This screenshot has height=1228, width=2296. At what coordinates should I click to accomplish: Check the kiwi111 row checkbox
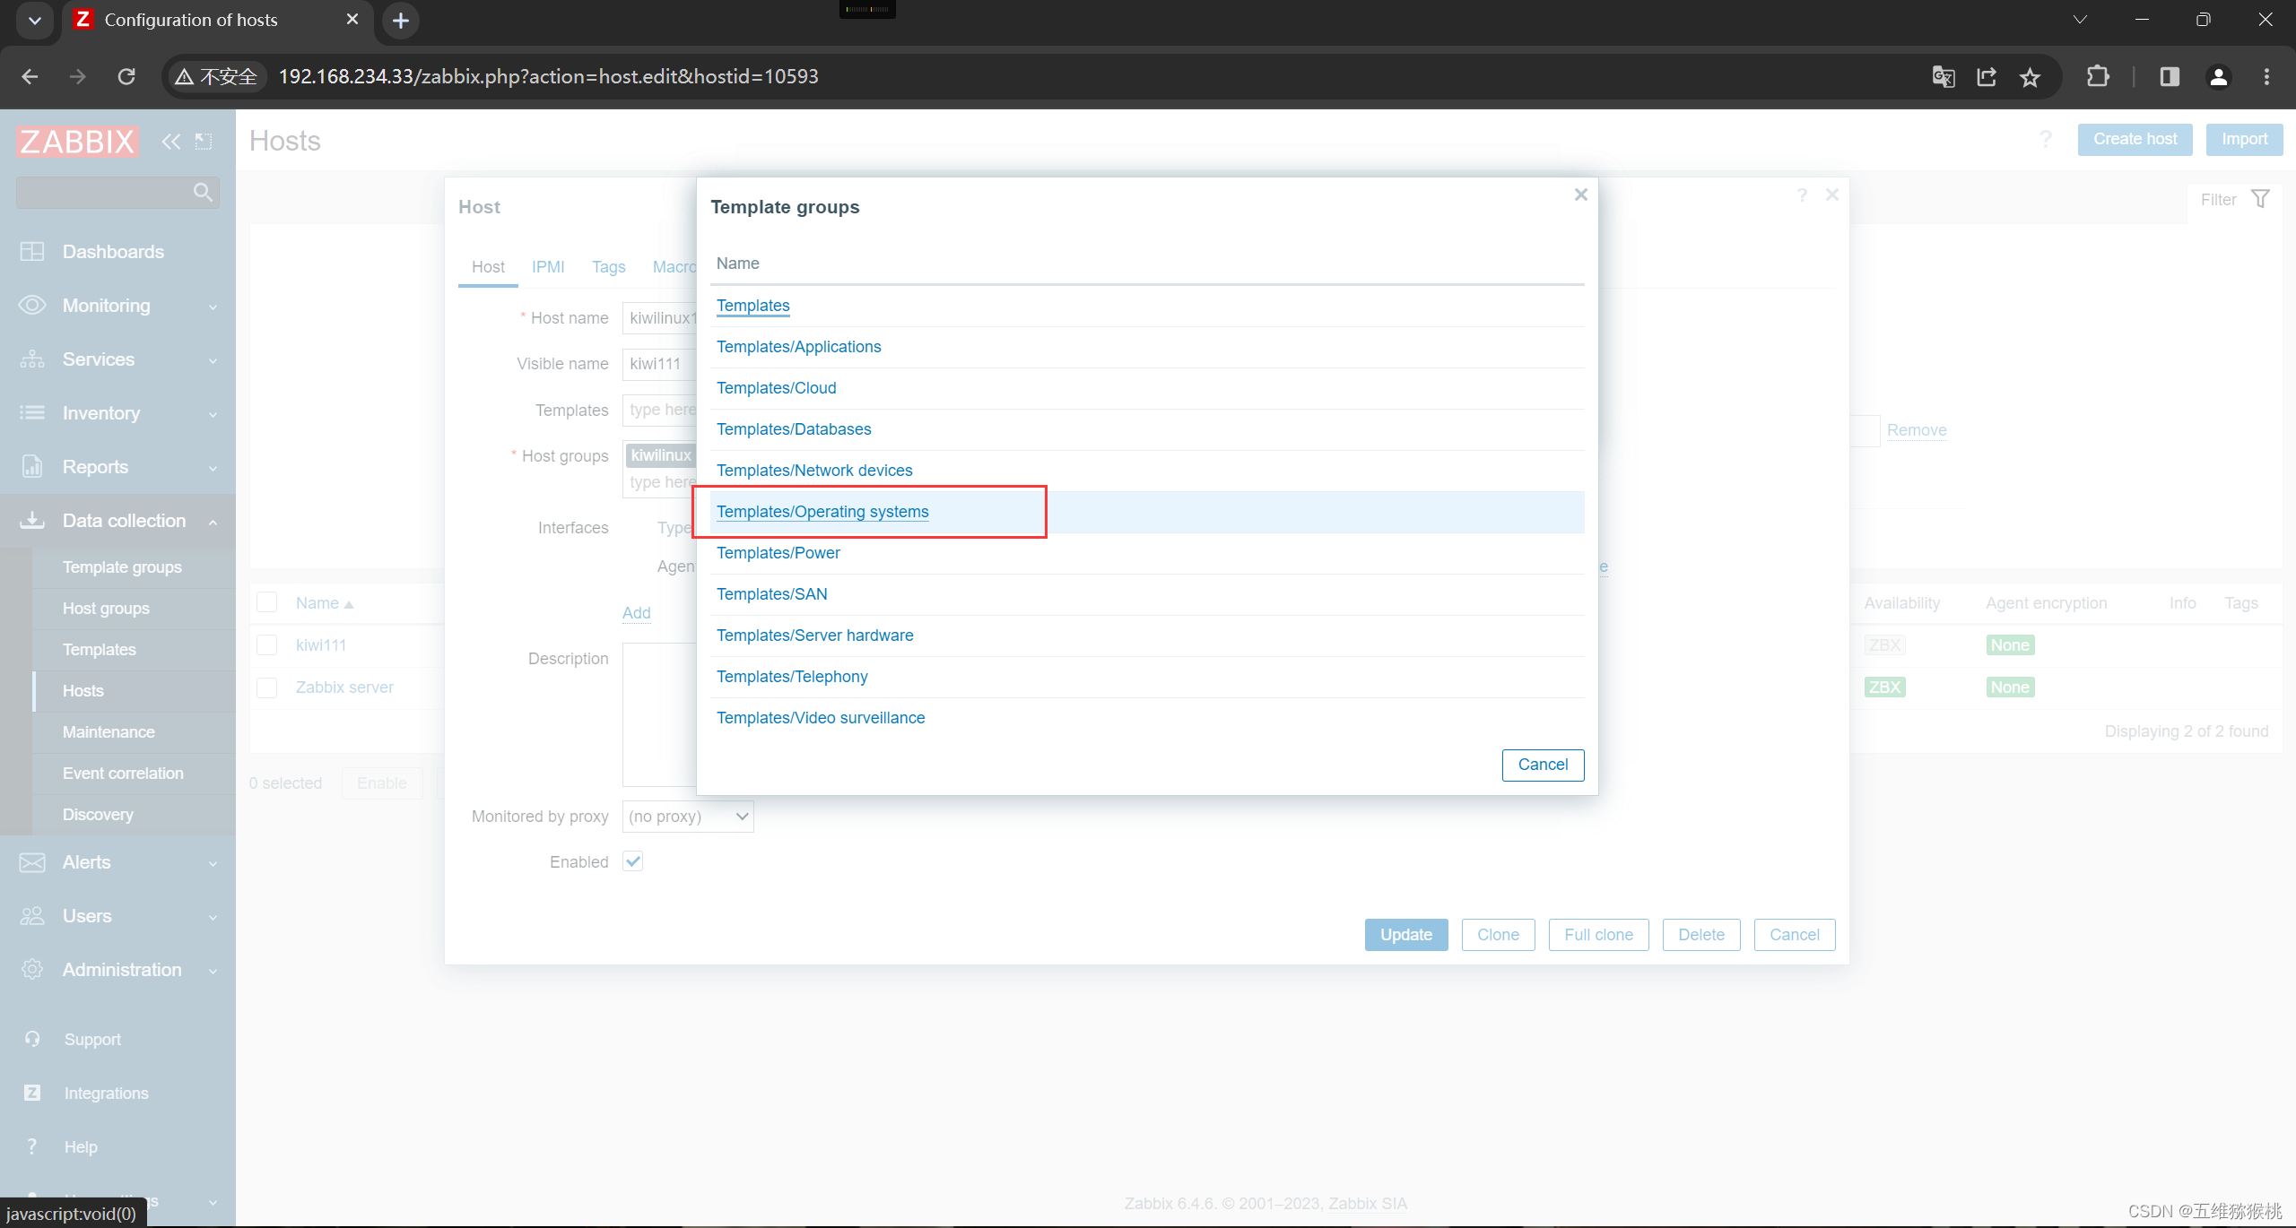[x=266, y=645]
